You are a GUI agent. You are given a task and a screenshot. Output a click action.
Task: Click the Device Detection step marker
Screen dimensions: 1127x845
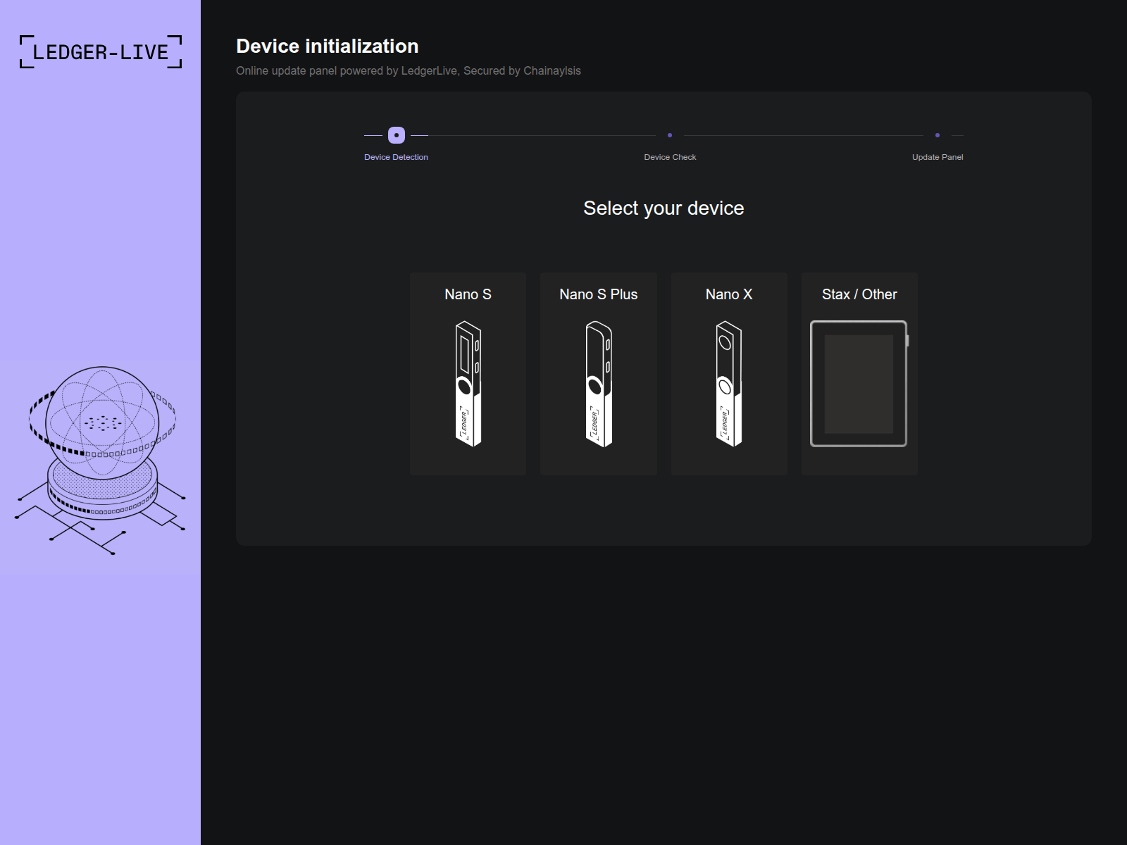[x=397, y=135]
